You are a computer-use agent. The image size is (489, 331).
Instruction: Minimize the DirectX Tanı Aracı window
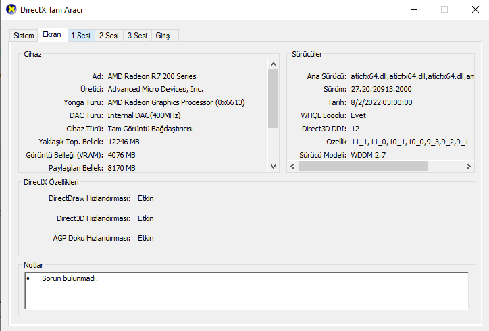414,9
